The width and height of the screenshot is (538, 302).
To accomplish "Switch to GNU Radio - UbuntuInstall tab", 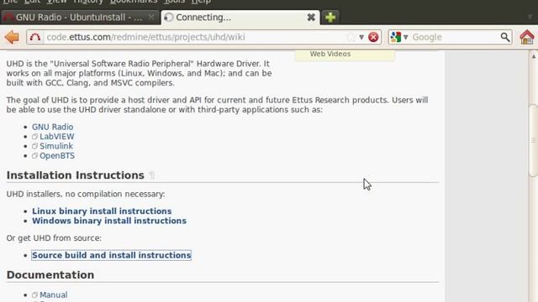I will [80, 17].
